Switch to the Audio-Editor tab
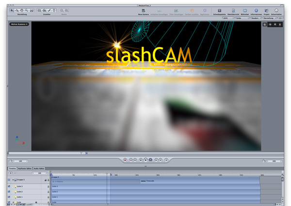The image size is (291, 206). tap(39, 169)
